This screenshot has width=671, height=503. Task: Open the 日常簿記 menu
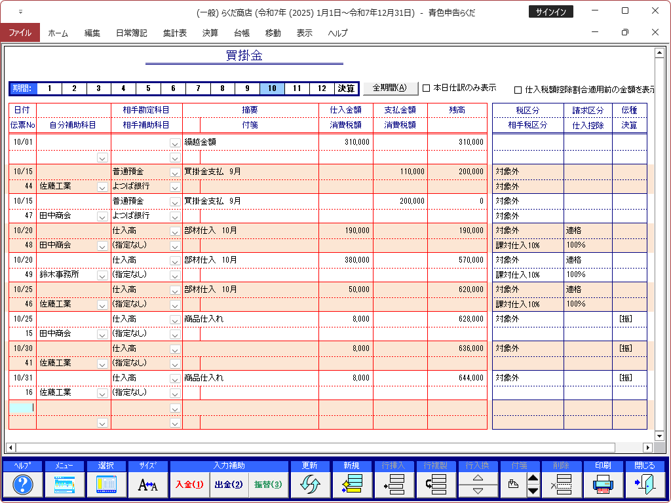pos(131,33)
